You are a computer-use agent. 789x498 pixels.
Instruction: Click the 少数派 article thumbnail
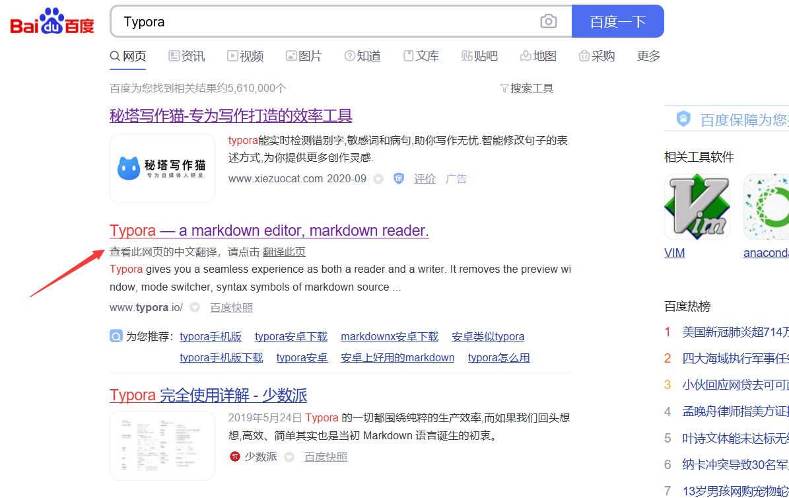162,446
